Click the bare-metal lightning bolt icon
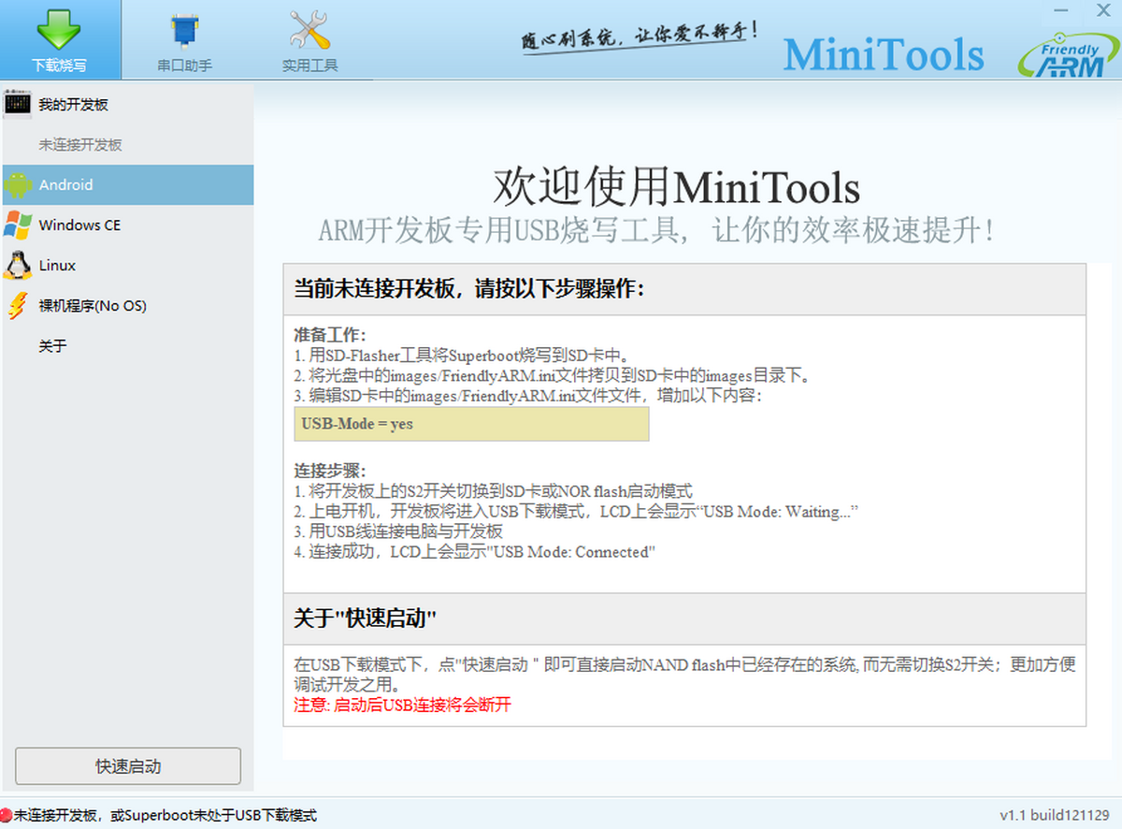The height and width of the screenshot is (829, 1122). tap(17, 306)
